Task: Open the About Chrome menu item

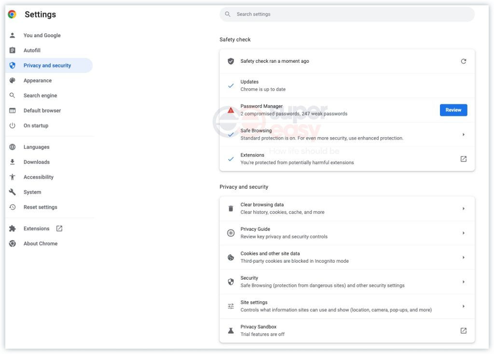Action: tap(41, 243)
